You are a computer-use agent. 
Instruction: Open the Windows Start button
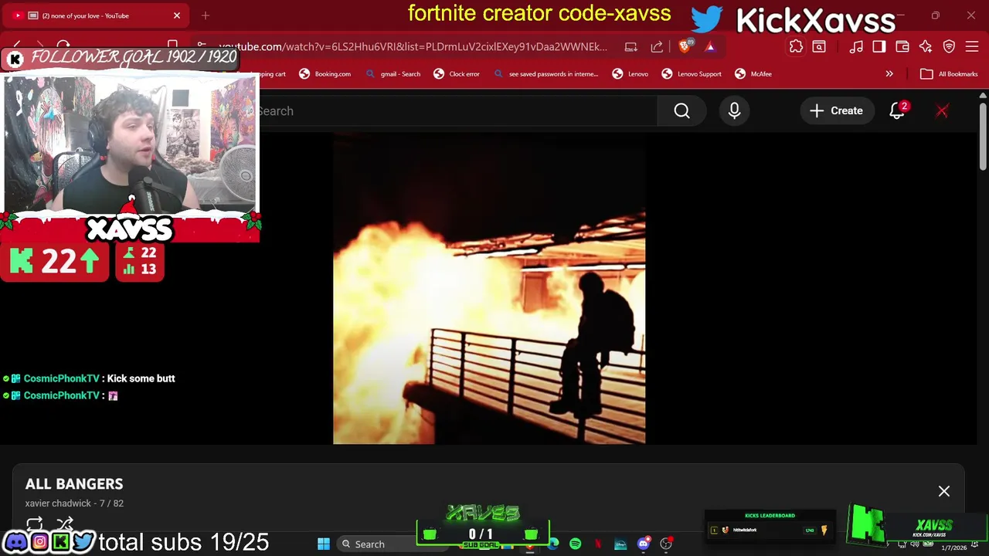click(x=324, y=544)
